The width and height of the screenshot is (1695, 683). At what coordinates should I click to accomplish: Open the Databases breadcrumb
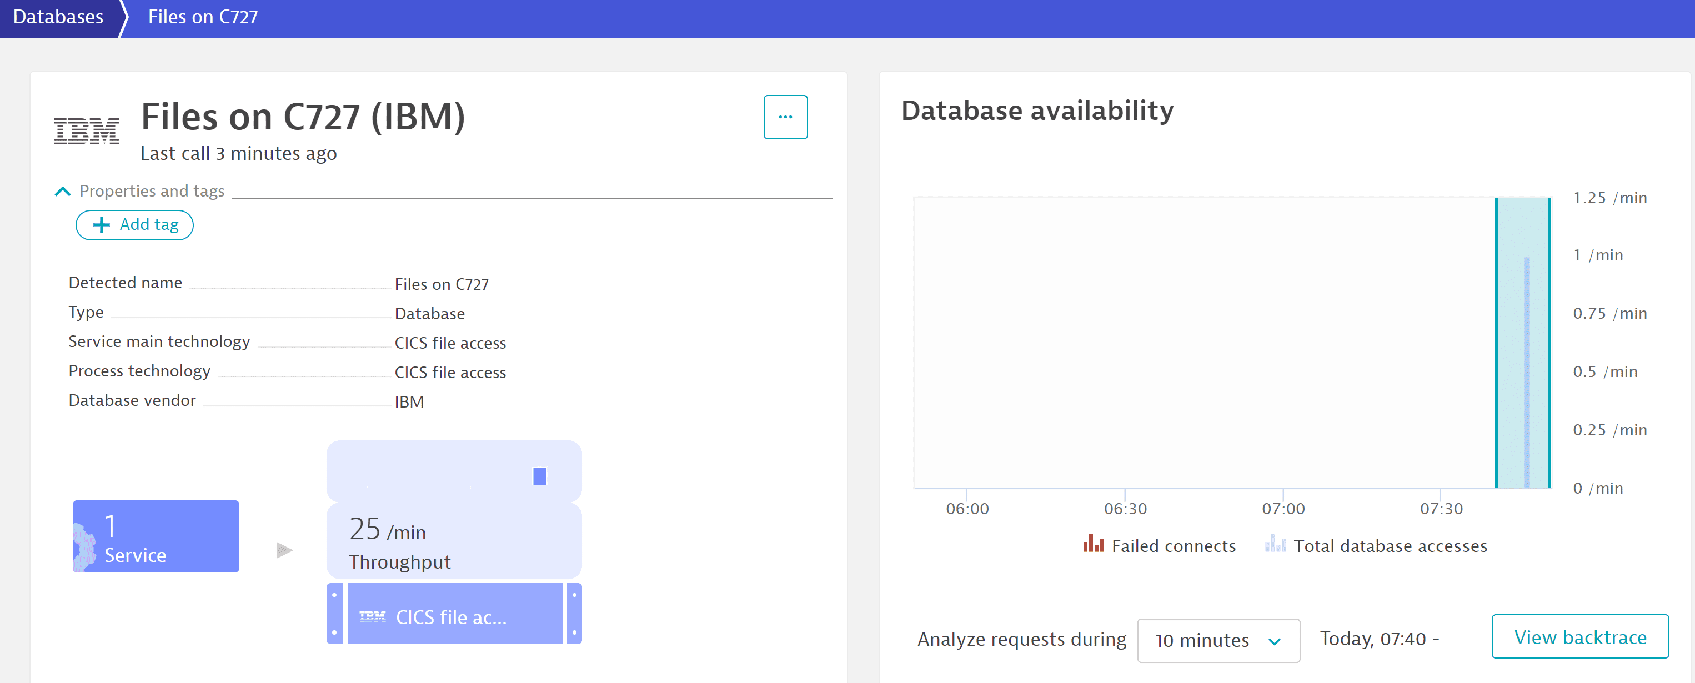point(58,17)
